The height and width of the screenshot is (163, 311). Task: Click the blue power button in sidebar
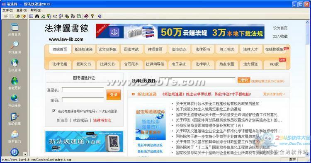(15, 152)
